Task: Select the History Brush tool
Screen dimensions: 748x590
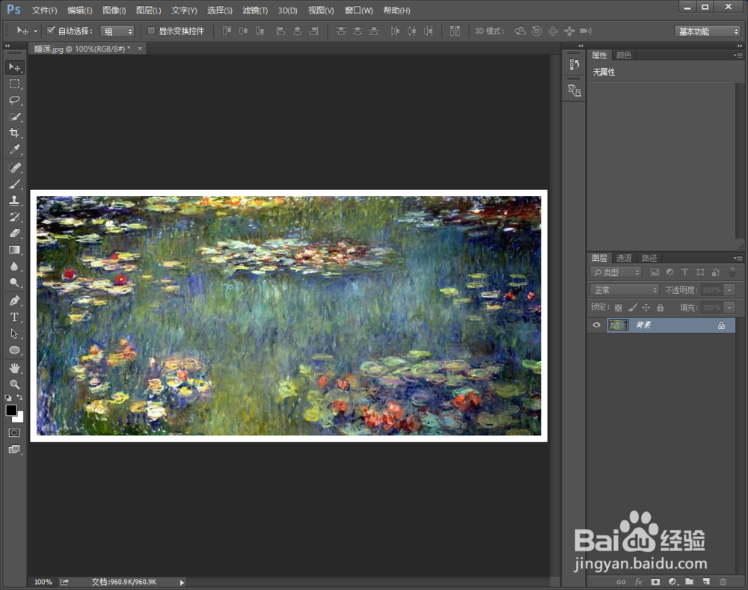Action: 14,217
